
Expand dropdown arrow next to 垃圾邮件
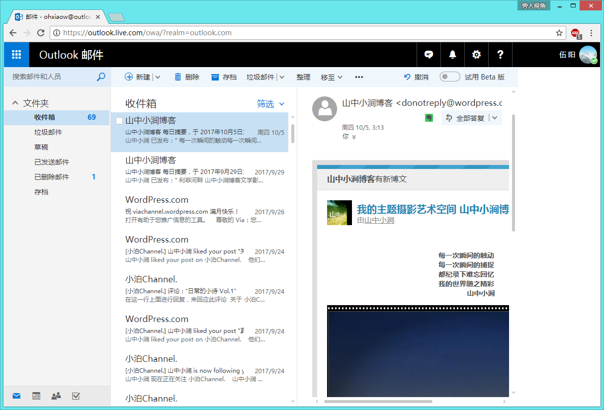point(282,77)
